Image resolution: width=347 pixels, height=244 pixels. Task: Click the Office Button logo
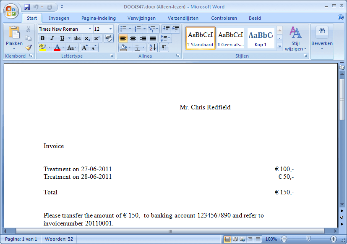[11, 11]
